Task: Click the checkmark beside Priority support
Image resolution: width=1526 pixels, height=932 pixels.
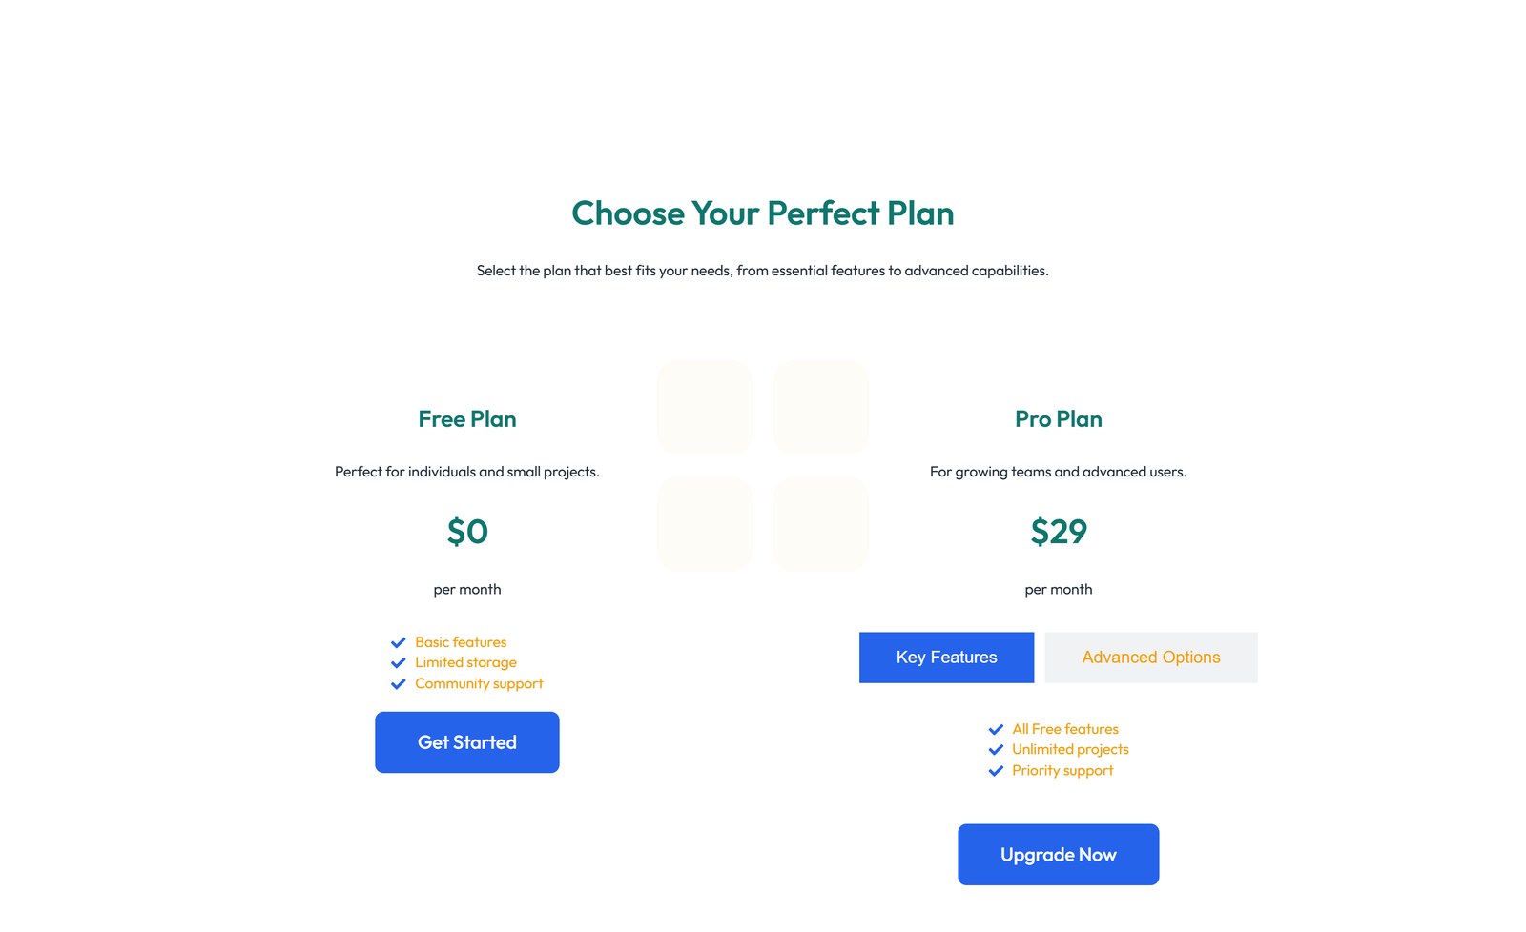Action: point(997,771)
